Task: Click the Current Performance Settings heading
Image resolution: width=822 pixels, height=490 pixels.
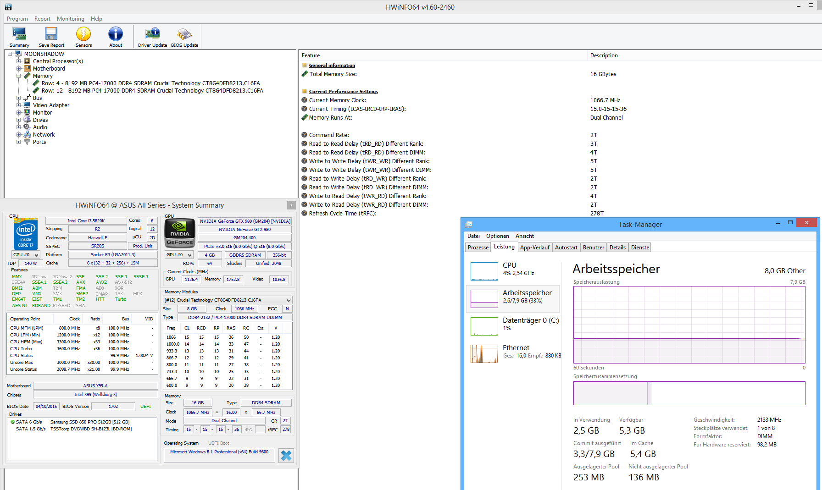Action: pyautogui.click(x=344, y=92)
